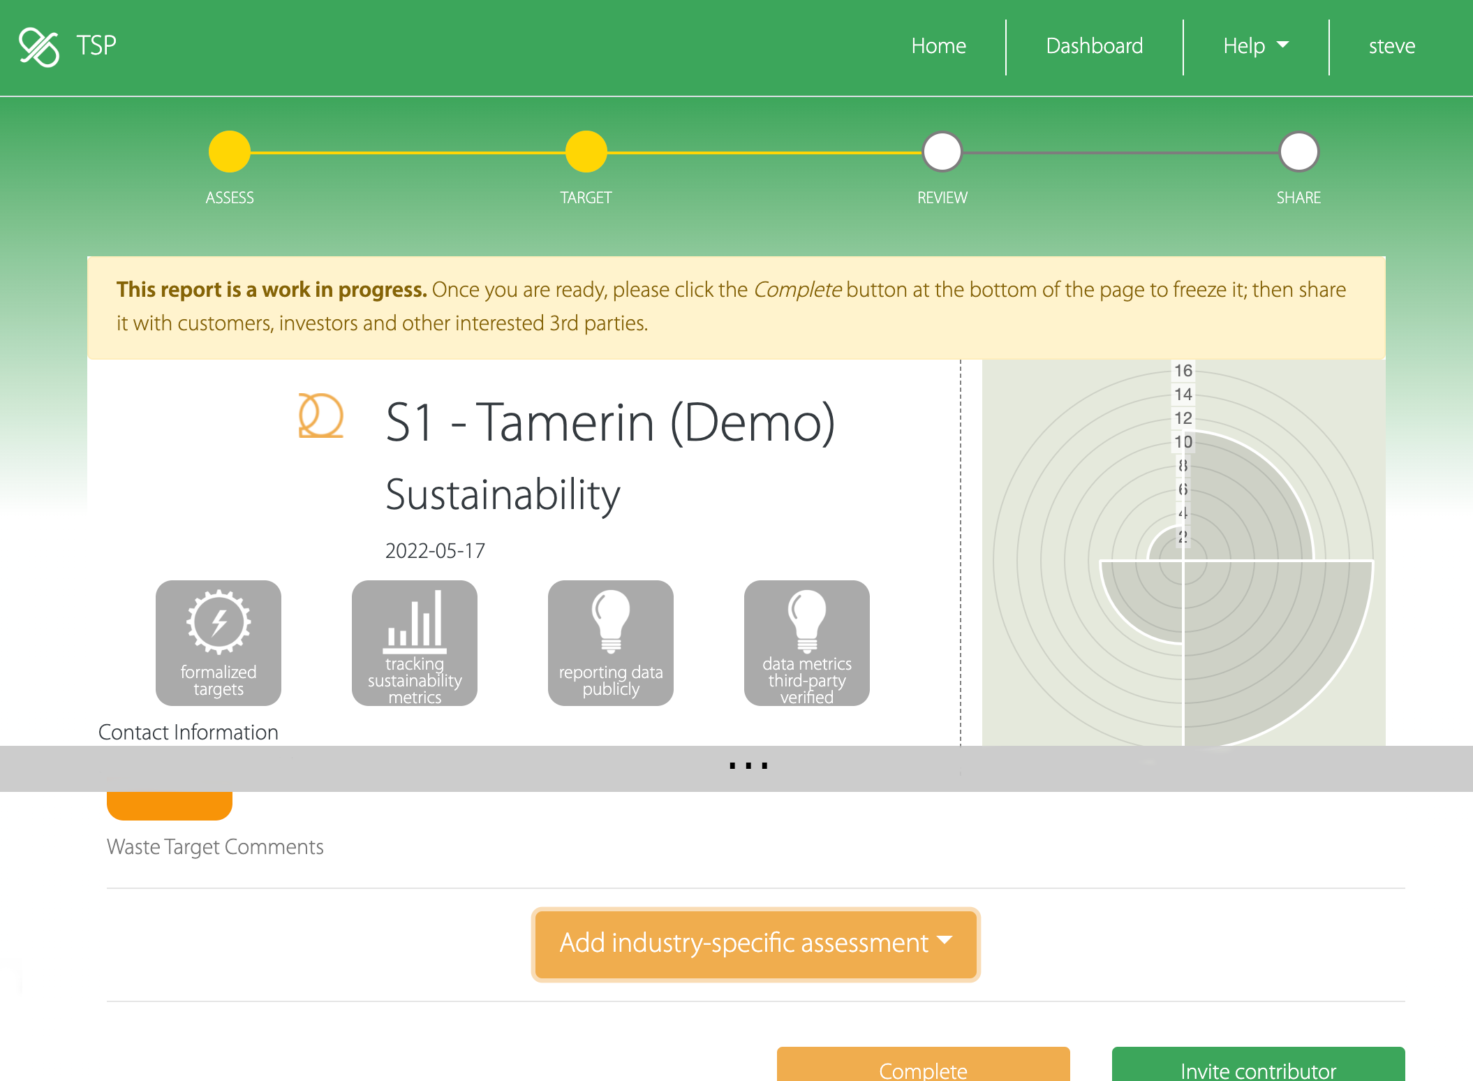Viewport: 1473px width, 1081px height.
Task: Click the ASSESS step circle
Action: coord(230,152)
